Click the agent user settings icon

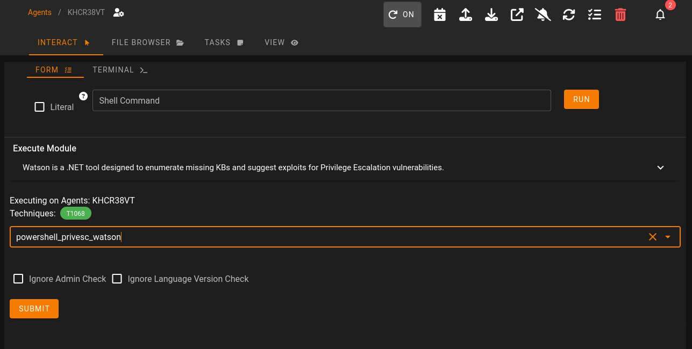click(119, 12)
